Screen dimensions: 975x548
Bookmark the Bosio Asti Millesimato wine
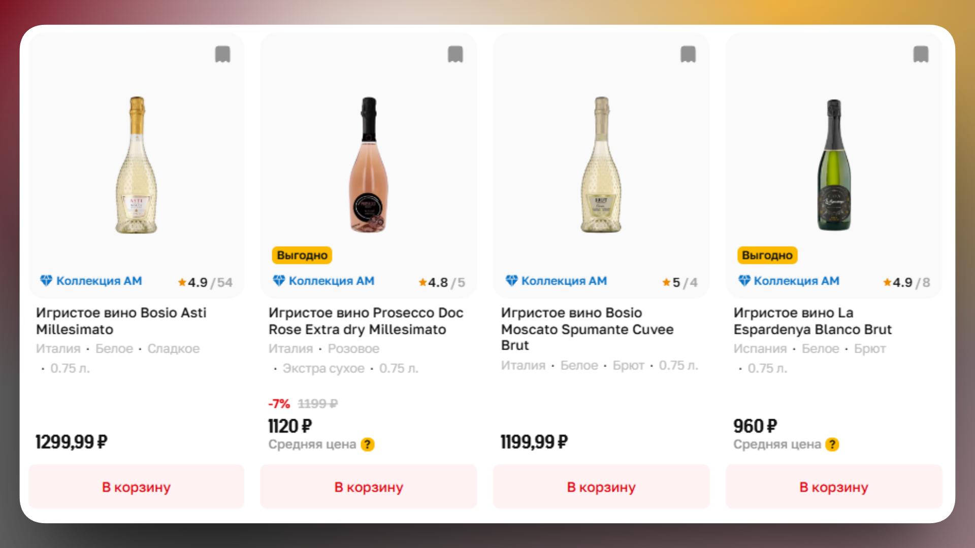point(222,54)
